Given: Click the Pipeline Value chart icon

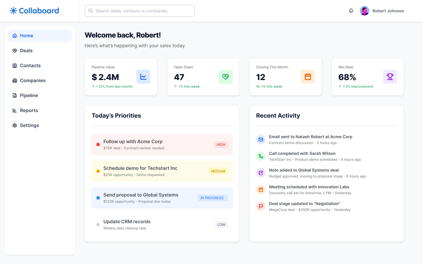Looking at the screenshot, I should [143, 77].
